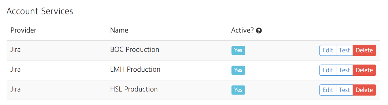Click the Yes badge for BOC Production
The width and height of the screenshot is (388, 105).
238,50
